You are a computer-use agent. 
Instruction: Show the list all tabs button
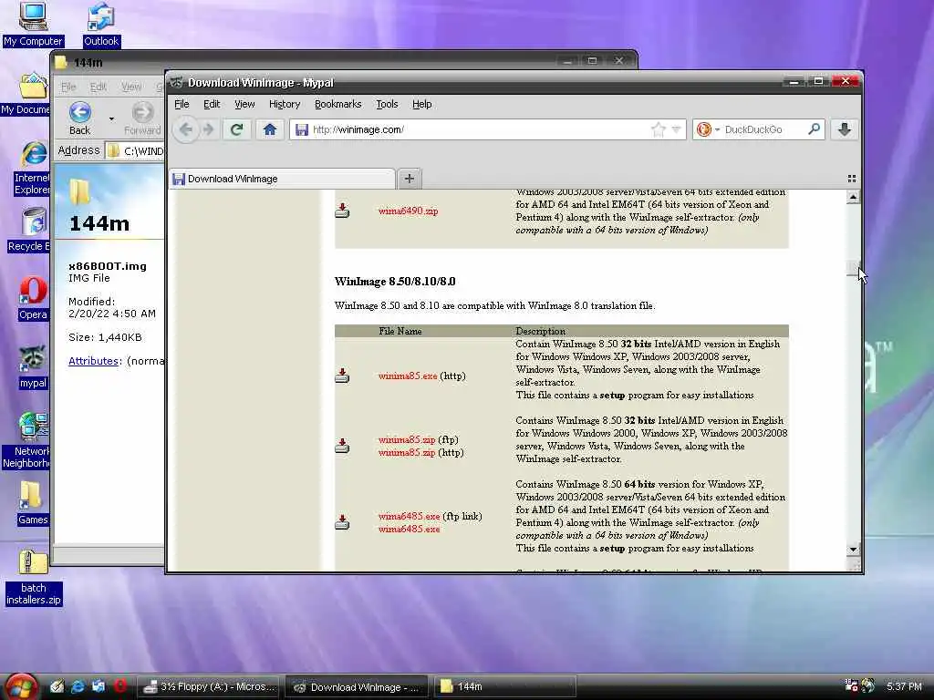point(852,178)
